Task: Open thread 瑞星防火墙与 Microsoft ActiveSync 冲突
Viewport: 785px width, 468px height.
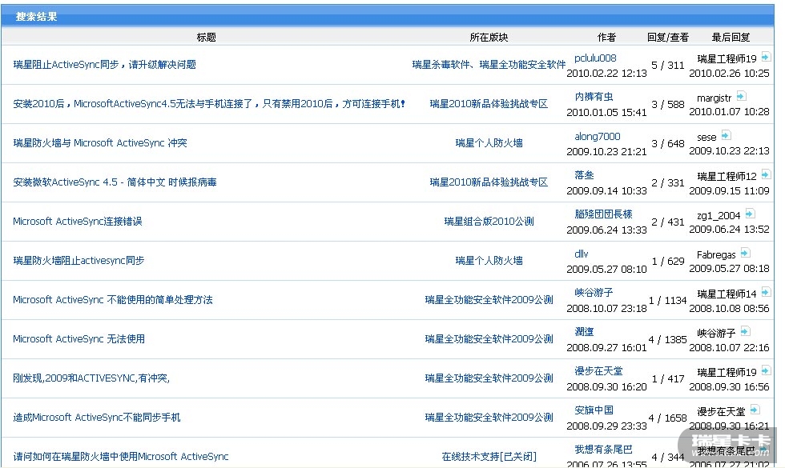Action: 99,143
